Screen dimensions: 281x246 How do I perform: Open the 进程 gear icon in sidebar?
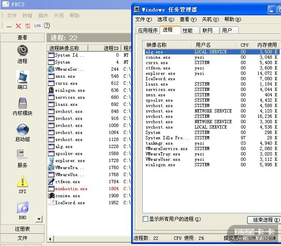(22, 50)
